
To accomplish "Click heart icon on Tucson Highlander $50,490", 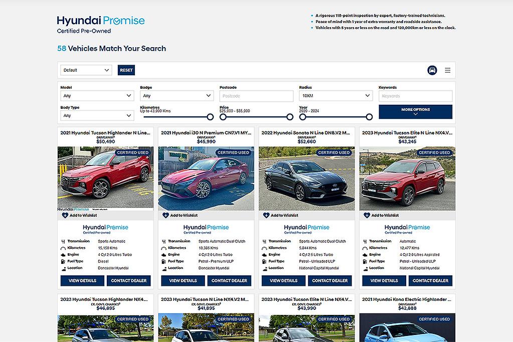I will (x=65, y=215).
